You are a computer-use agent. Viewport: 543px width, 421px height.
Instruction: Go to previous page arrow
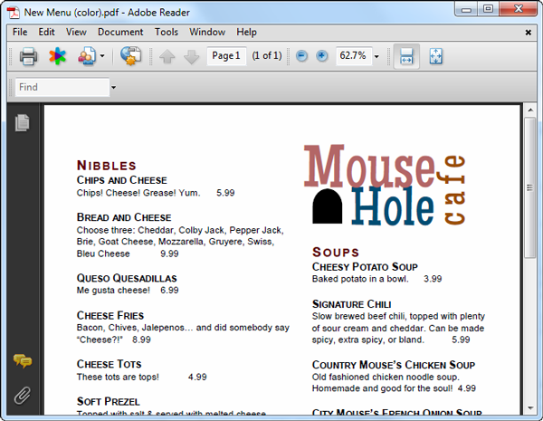(x=167, y=56)
